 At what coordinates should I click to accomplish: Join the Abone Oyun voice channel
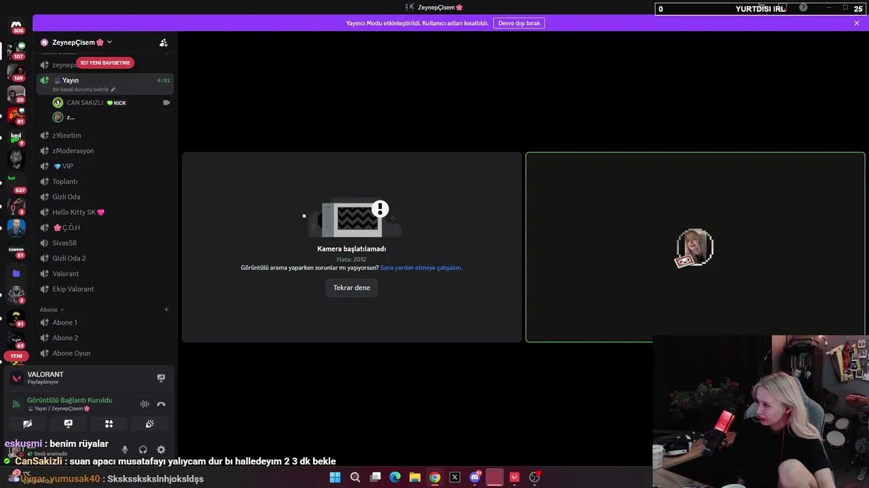coord(105,353)
